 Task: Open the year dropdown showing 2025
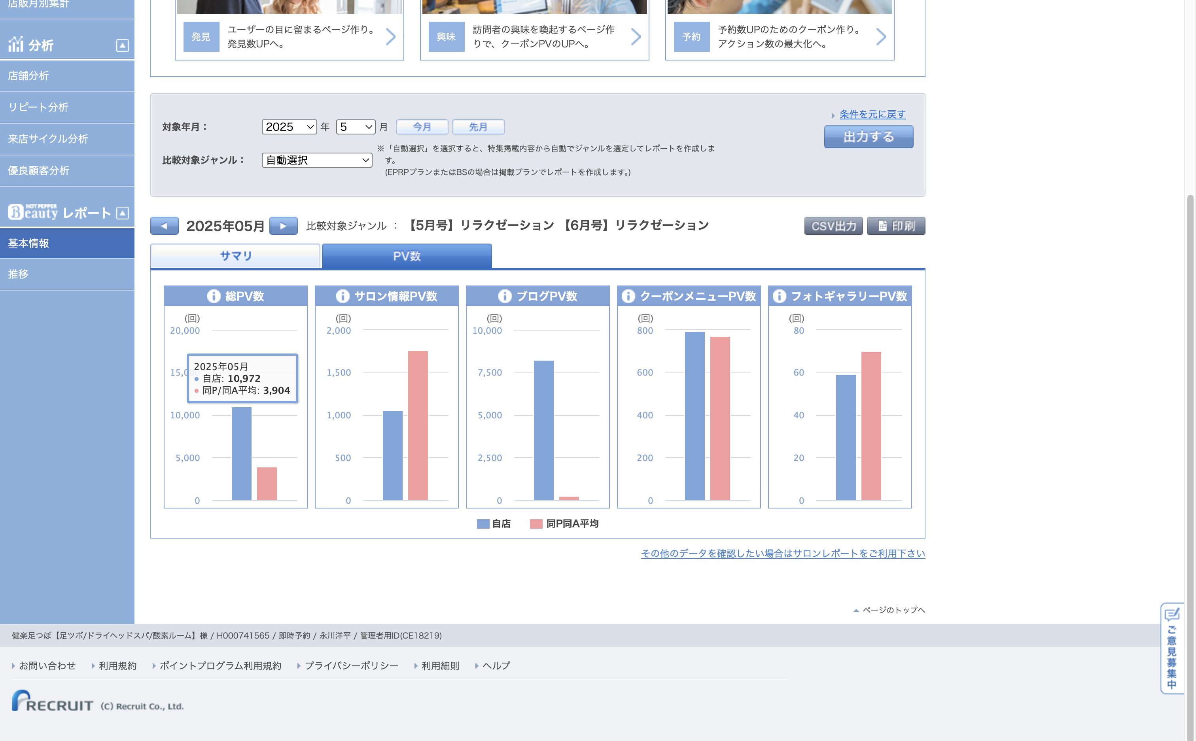(289, 127)
